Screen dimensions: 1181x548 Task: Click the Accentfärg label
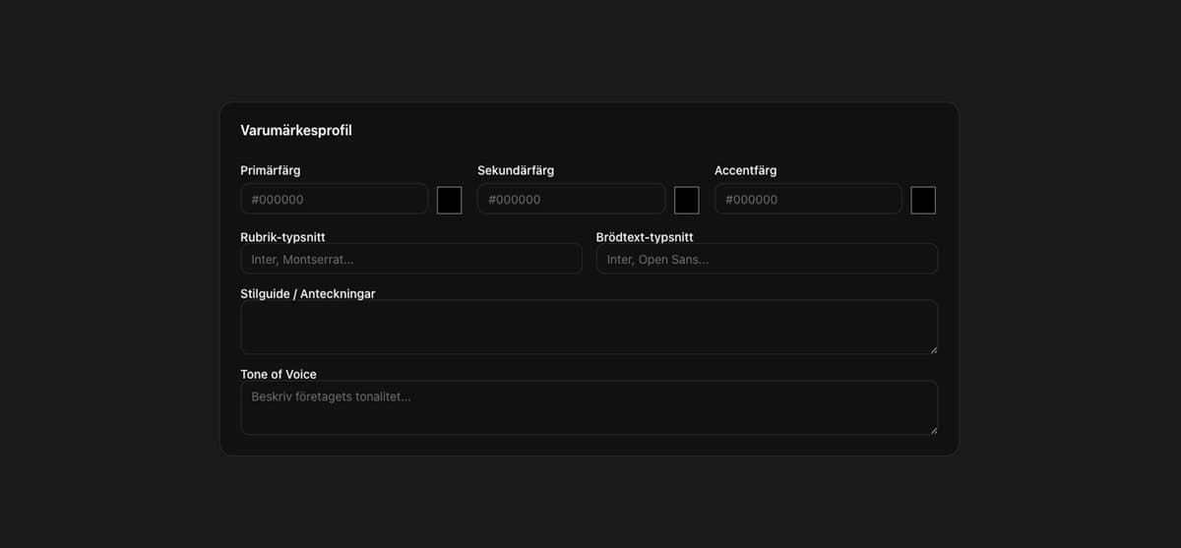[745, 170]
